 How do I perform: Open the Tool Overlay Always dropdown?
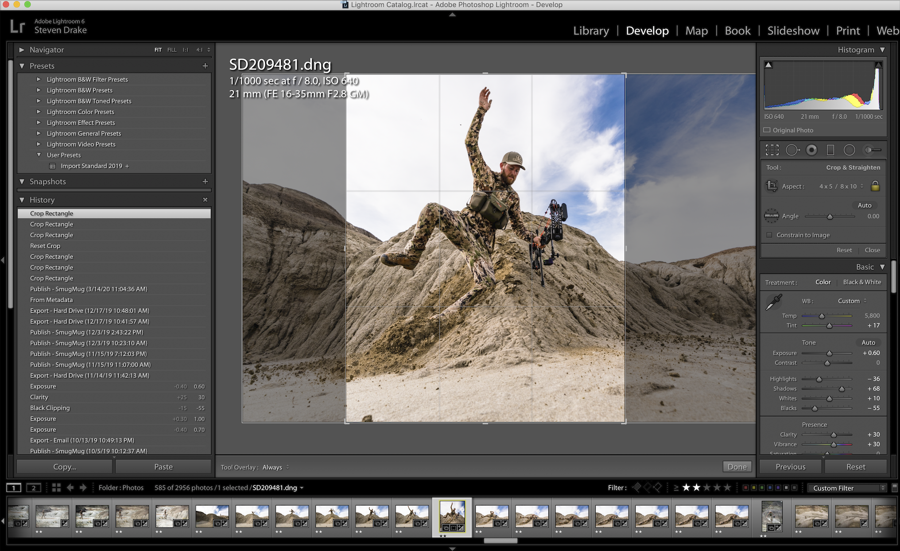275,467
